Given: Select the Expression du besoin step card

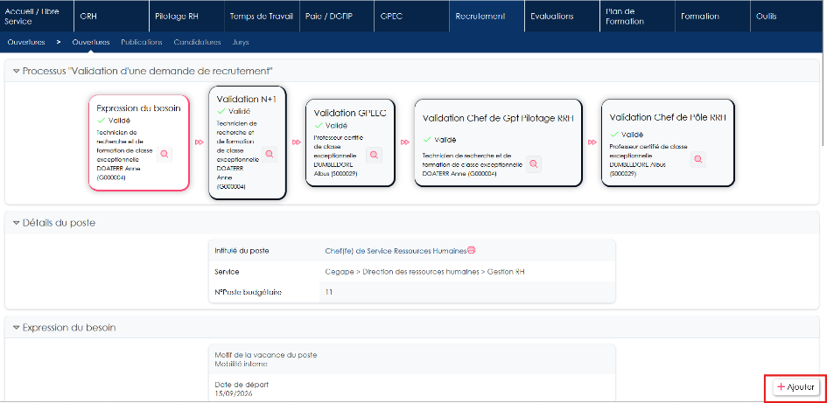Looking at the screenshot, I should (139, 142).
